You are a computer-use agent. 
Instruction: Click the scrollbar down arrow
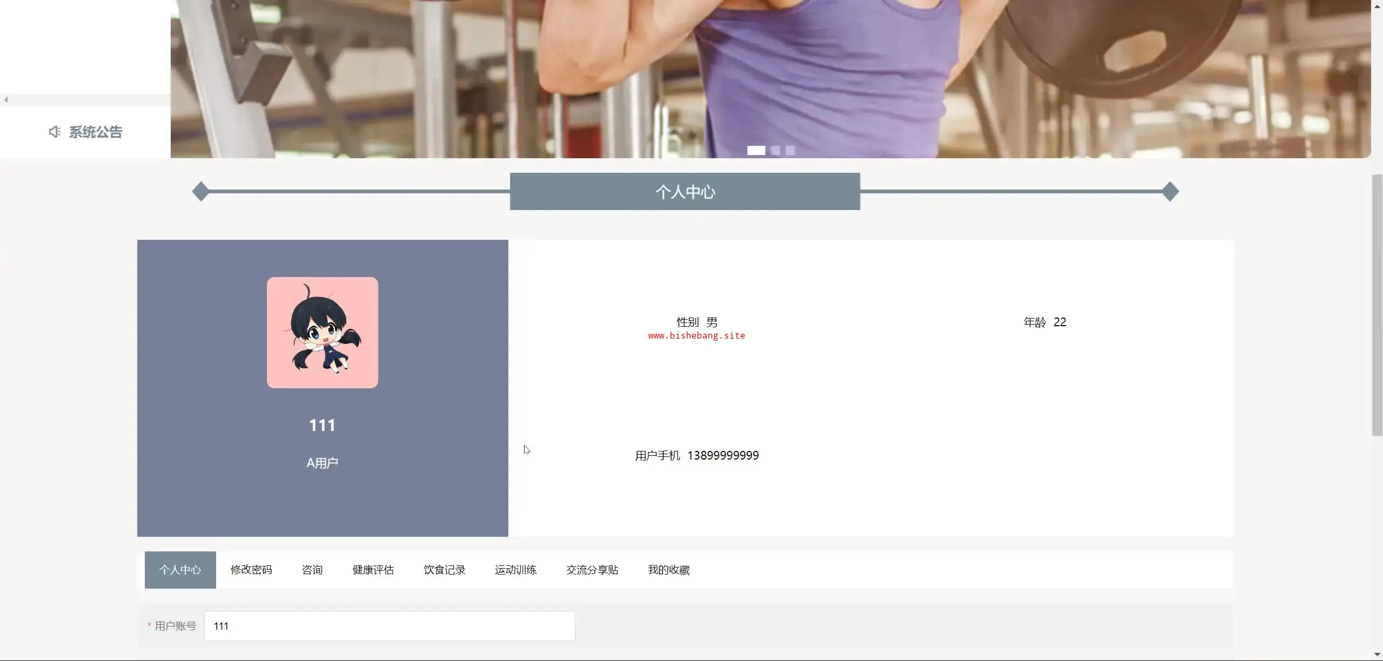1377,655
